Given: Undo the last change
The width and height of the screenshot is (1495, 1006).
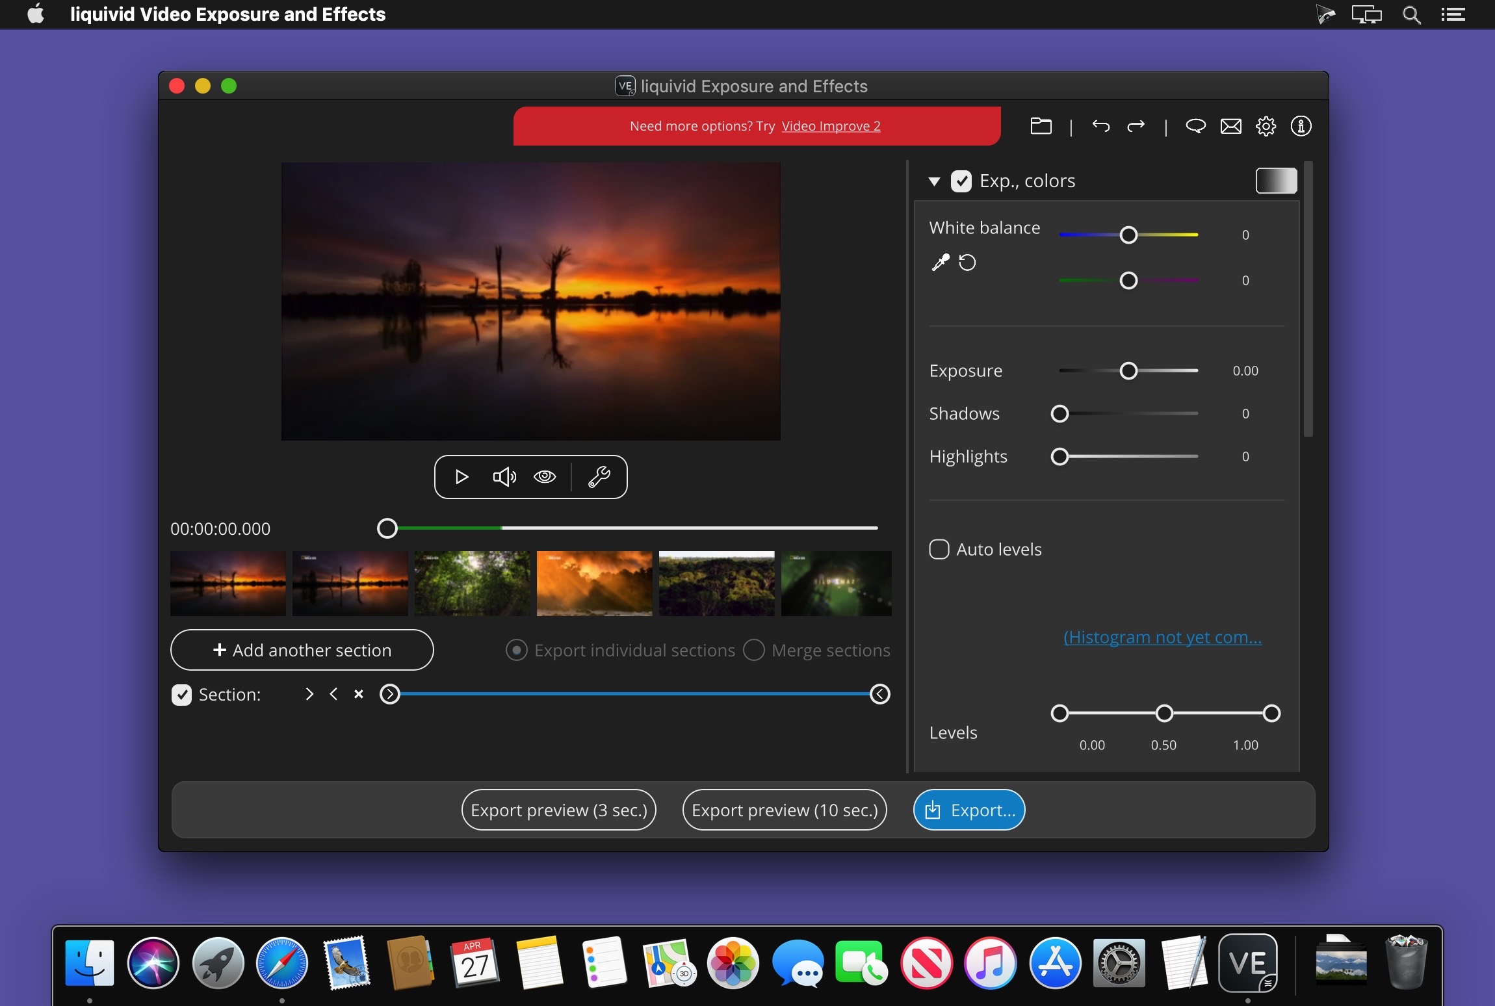Looking at the screenshot, I should tap(1100, 126).
